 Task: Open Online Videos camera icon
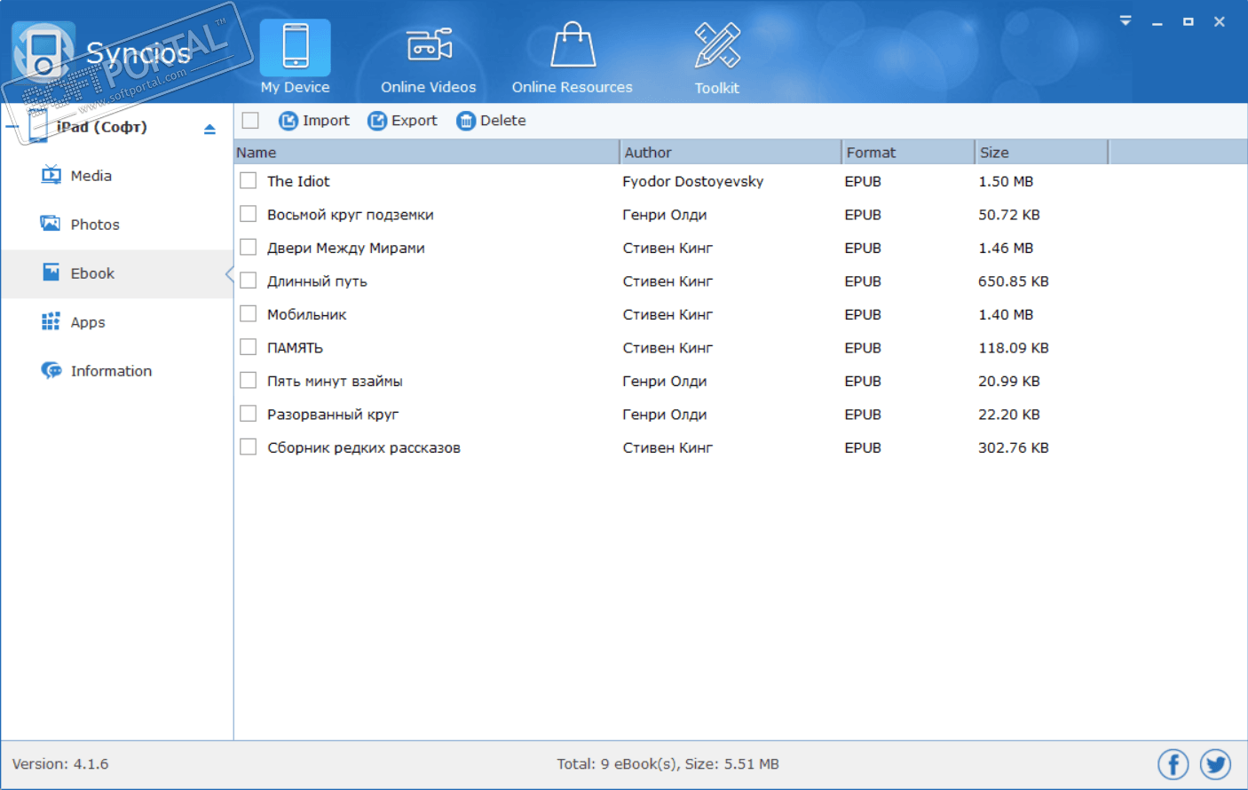click(x=430, y=45)
